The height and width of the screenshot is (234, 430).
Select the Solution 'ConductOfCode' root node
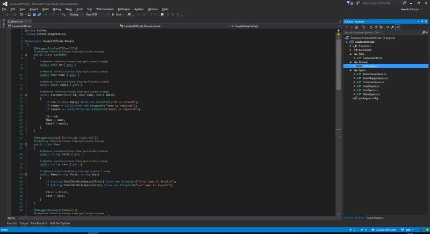click(372, 38)
